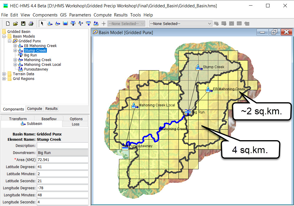Open the Loss tab
This screenshot has width=294, height=206.
click(x=75, y=124)
